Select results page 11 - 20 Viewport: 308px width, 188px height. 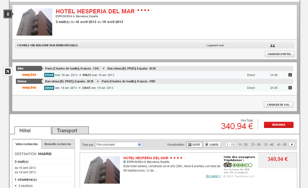(x=243, y=145)
